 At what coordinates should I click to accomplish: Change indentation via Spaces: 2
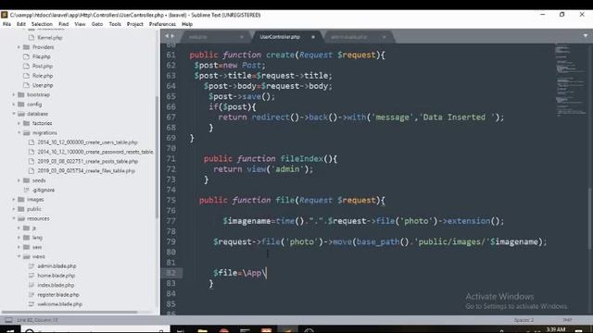click(x=524, y=320)
